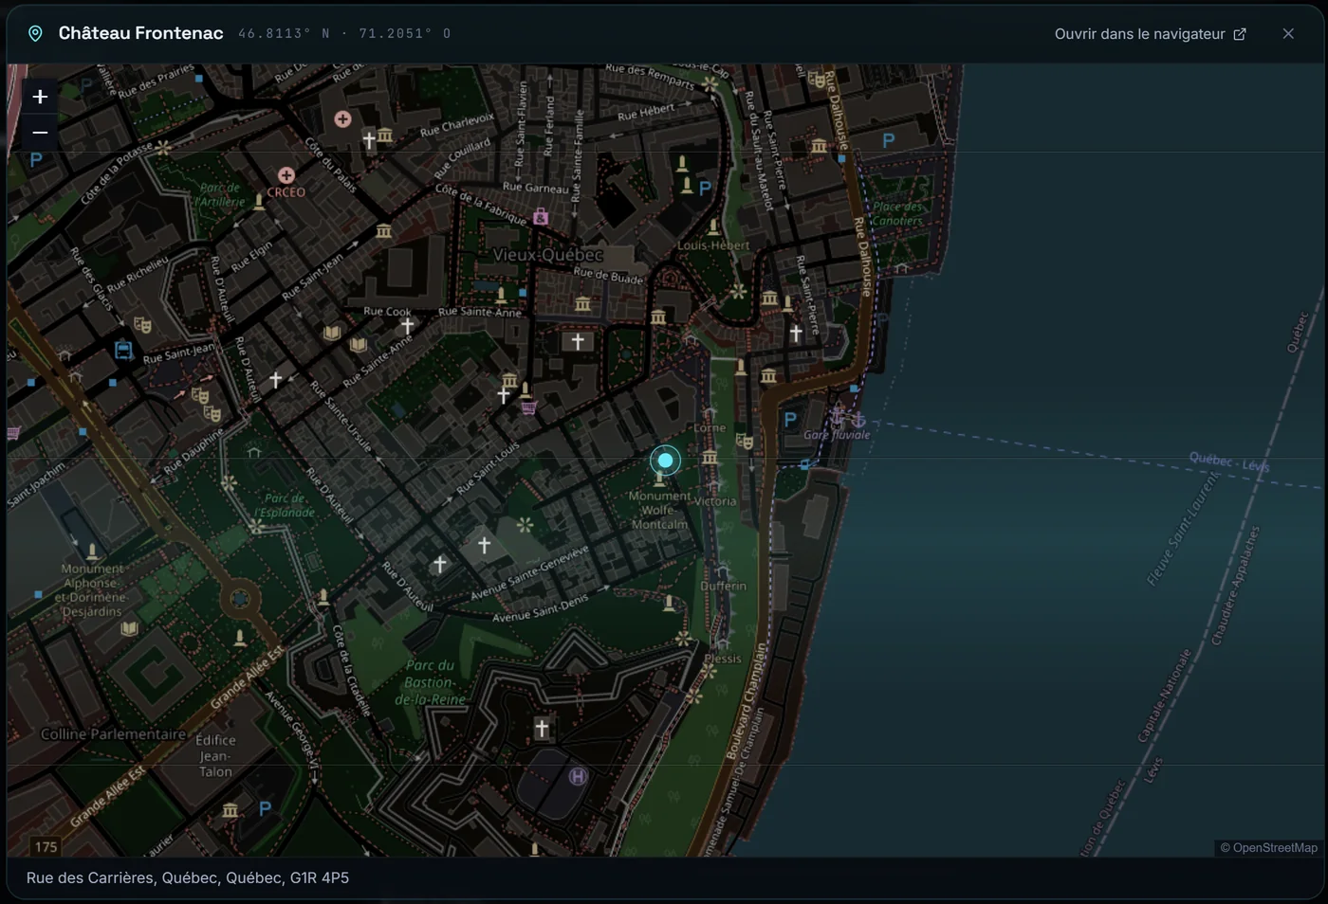This screenshot has width=1328, height=904.
Task: Click the Place des Canotiers label
Action: pyautogui.click(x=897, y=213)
